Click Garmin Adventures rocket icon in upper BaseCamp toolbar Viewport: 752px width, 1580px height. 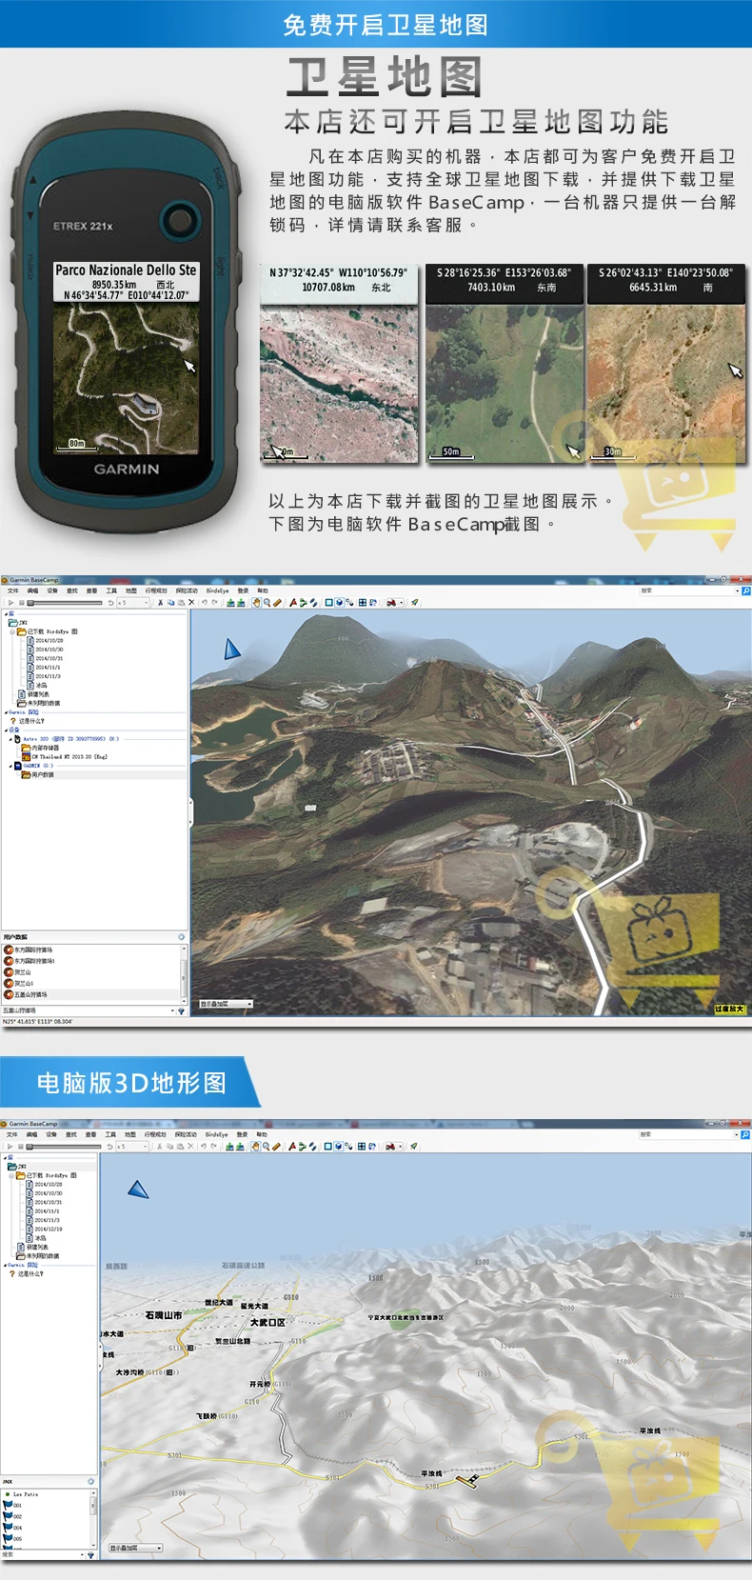click(413, 603)
